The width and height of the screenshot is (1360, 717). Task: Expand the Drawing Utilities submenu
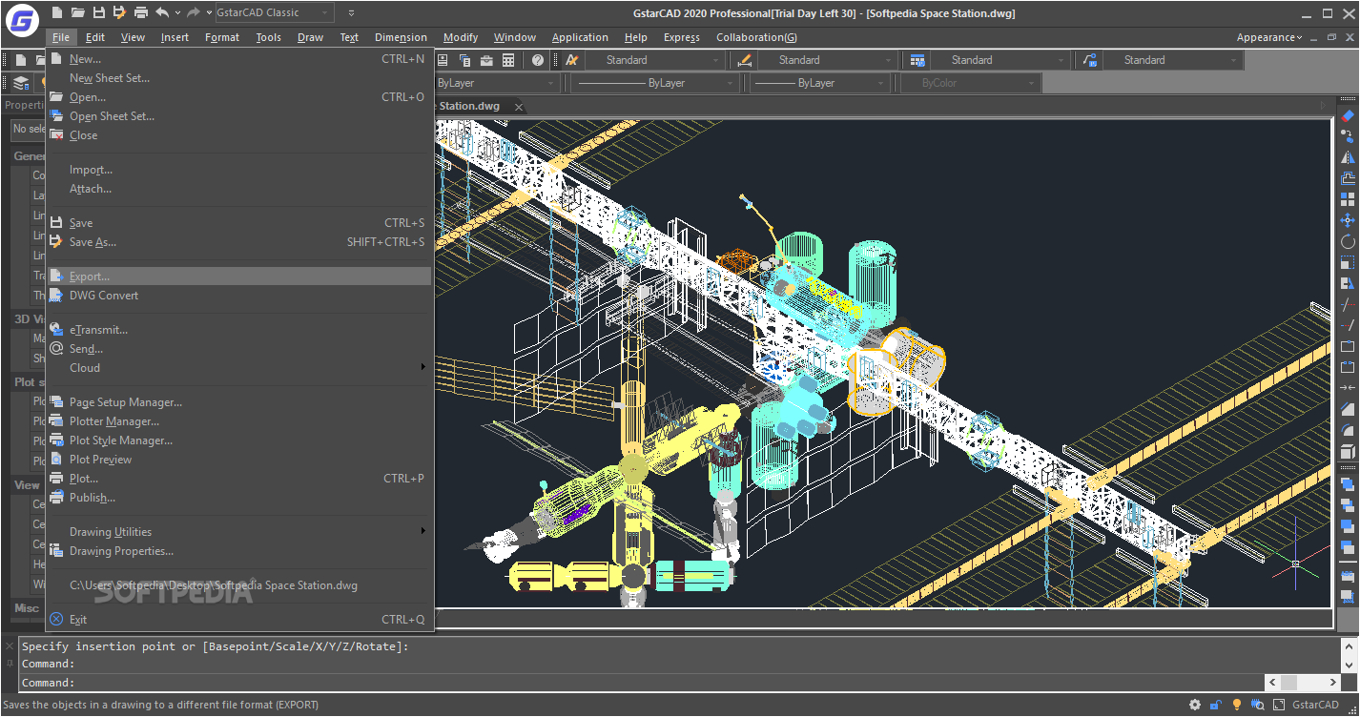[240, 532]
